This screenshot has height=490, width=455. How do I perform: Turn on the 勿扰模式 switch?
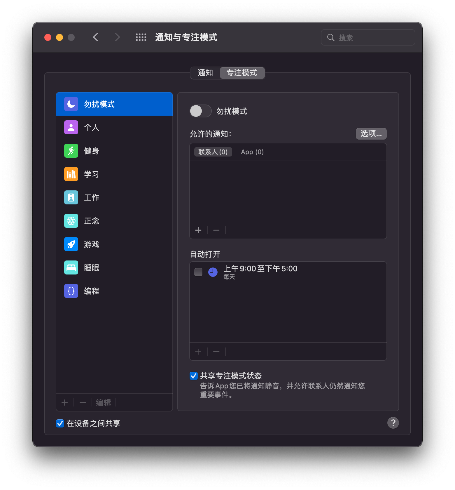(x=200, y=111)
